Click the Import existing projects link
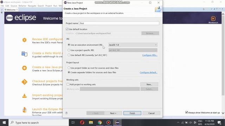The width and height of the screenshot is (225, 126). 47,95
